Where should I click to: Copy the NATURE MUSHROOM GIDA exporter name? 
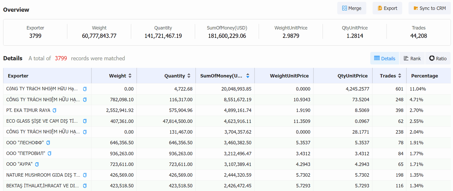pos(85,175)
